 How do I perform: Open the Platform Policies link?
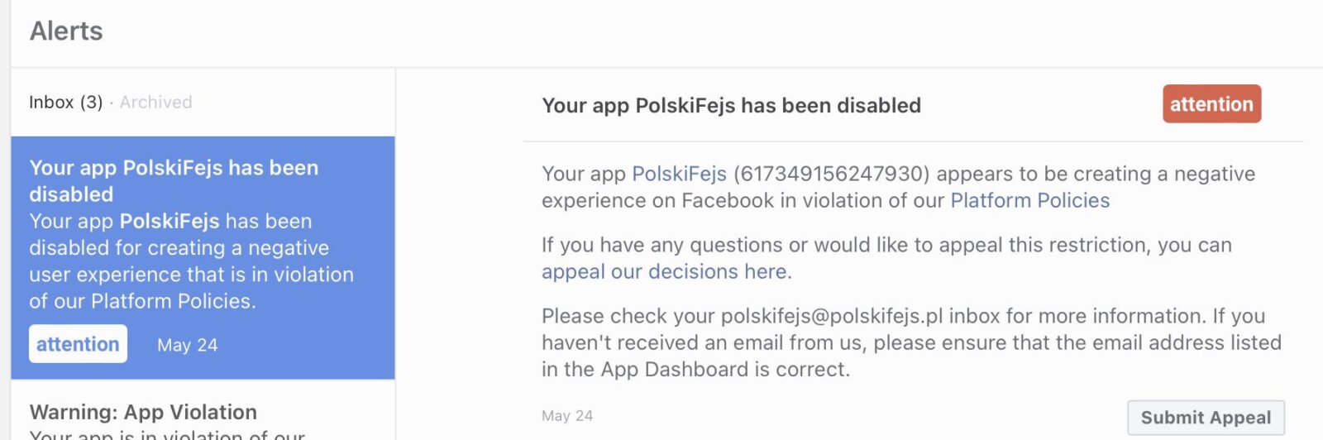tap(1029, 200)
